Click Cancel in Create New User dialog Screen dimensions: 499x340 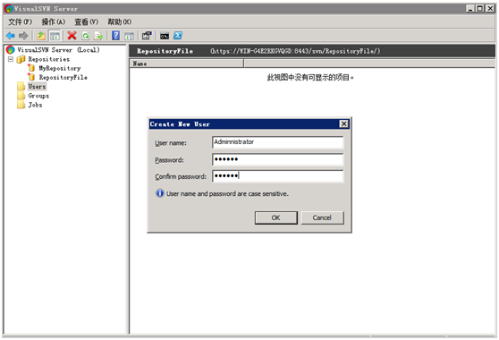coord(322,217)
